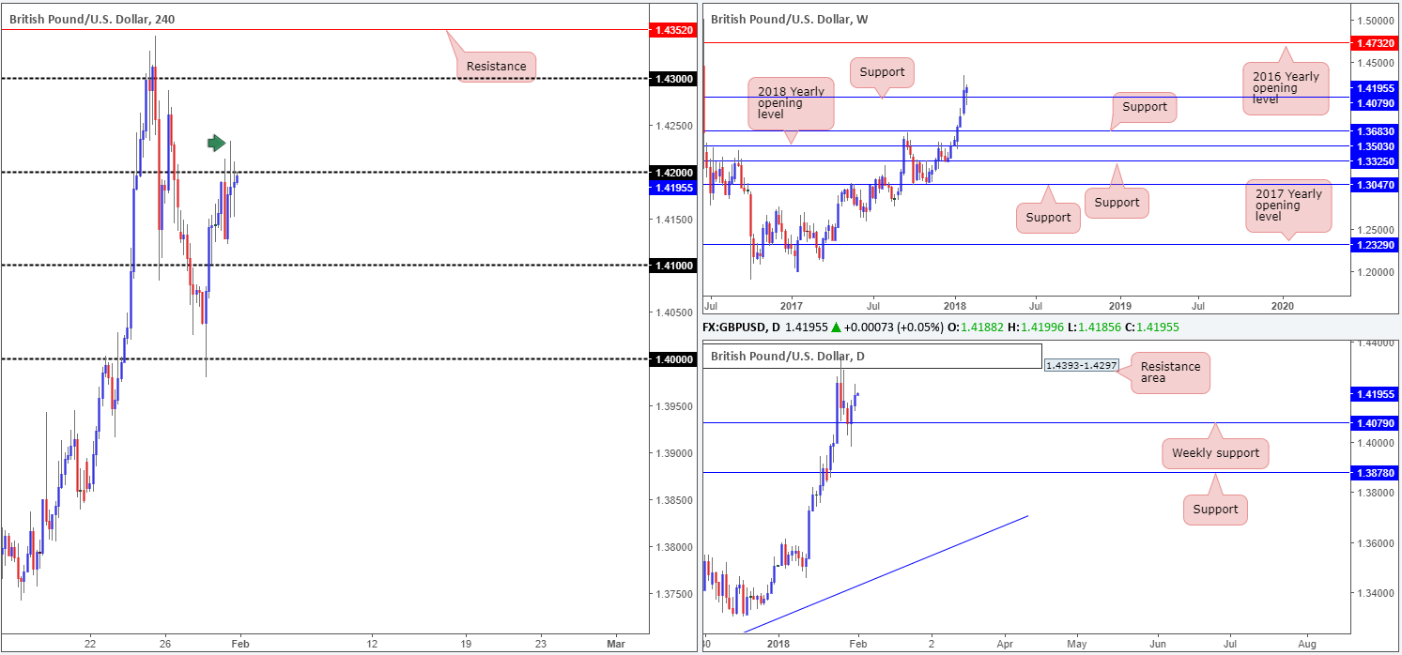The width and height of the screenshot is (1402, 655).
Task: Click the 1.40500 price axis value
Action: (675, 312)
